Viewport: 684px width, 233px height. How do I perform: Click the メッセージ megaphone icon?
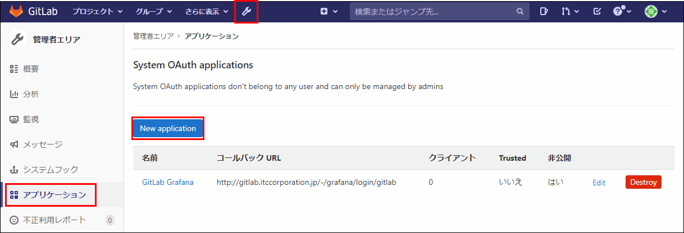click(15, 145)
